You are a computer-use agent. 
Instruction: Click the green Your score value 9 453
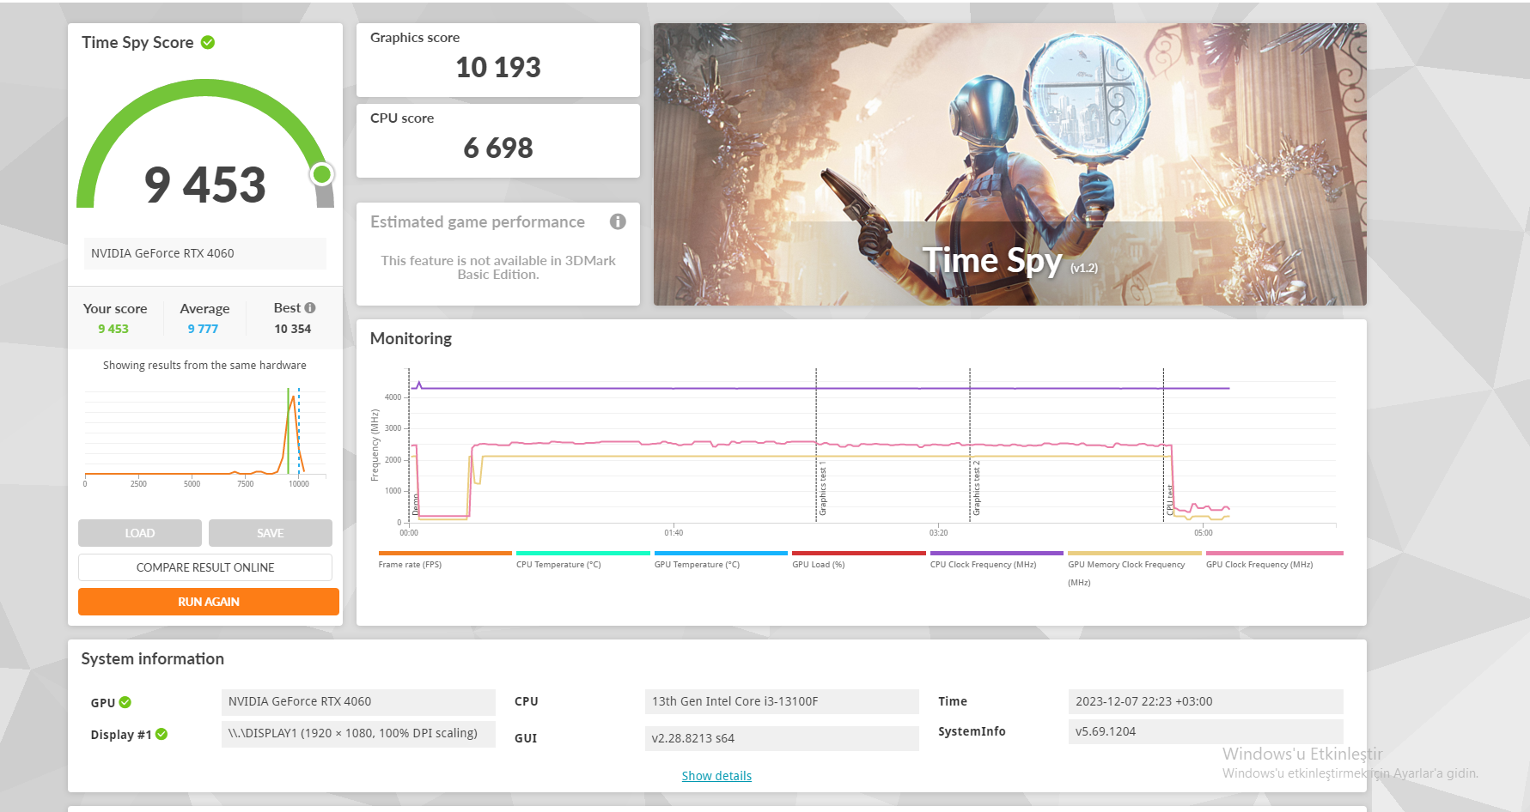pyautogui.click(x=113, y=329)
